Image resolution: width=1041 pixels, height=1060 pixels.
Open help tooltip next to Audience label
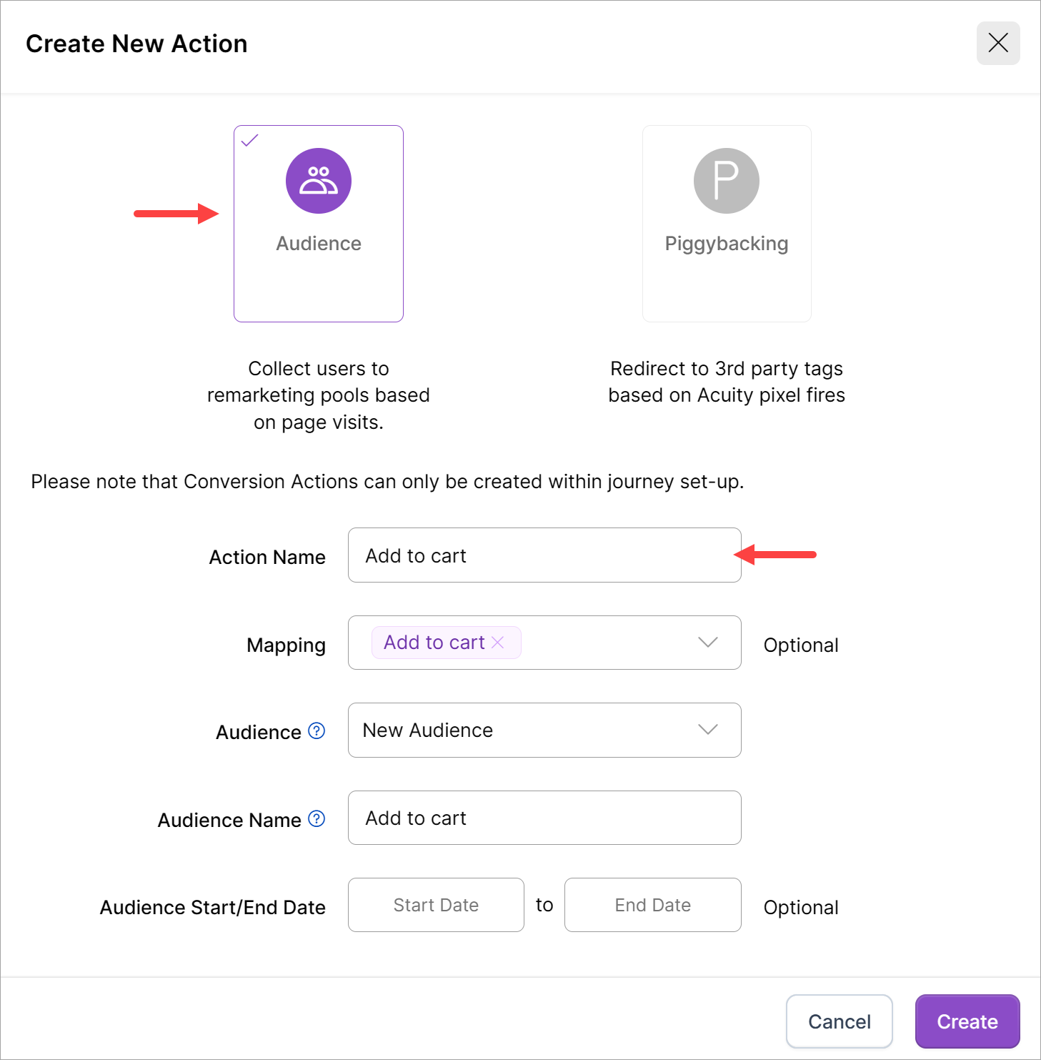coord(317,731)
